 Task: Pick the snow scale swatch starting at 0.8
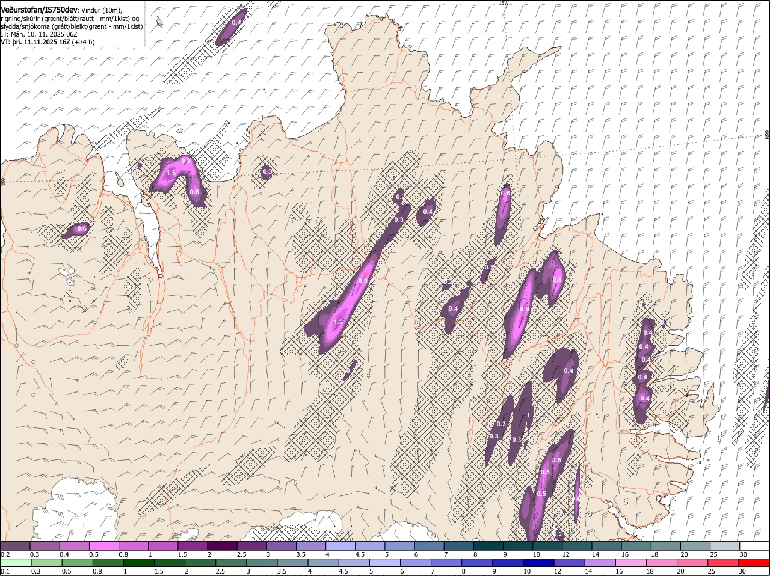tap(133, 546)
